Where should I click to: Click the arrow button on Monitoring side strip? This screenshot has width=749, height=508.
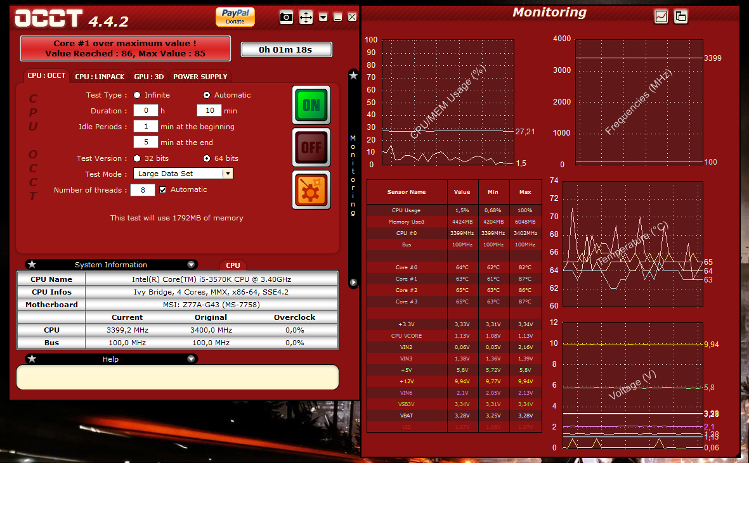tap(353, 283)
